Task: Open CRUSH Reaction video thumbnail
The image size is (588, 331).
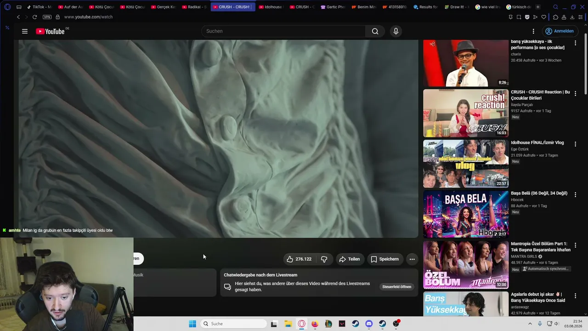Action: point(466,113)
